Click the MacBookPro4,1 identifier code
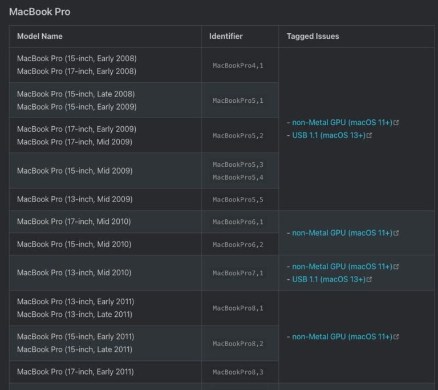 pyautogui.click(x=238, y=66)
